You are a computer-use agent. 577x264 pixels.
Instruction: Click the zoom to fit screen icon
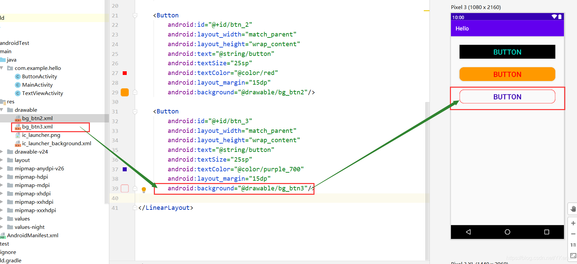(573, 256)
